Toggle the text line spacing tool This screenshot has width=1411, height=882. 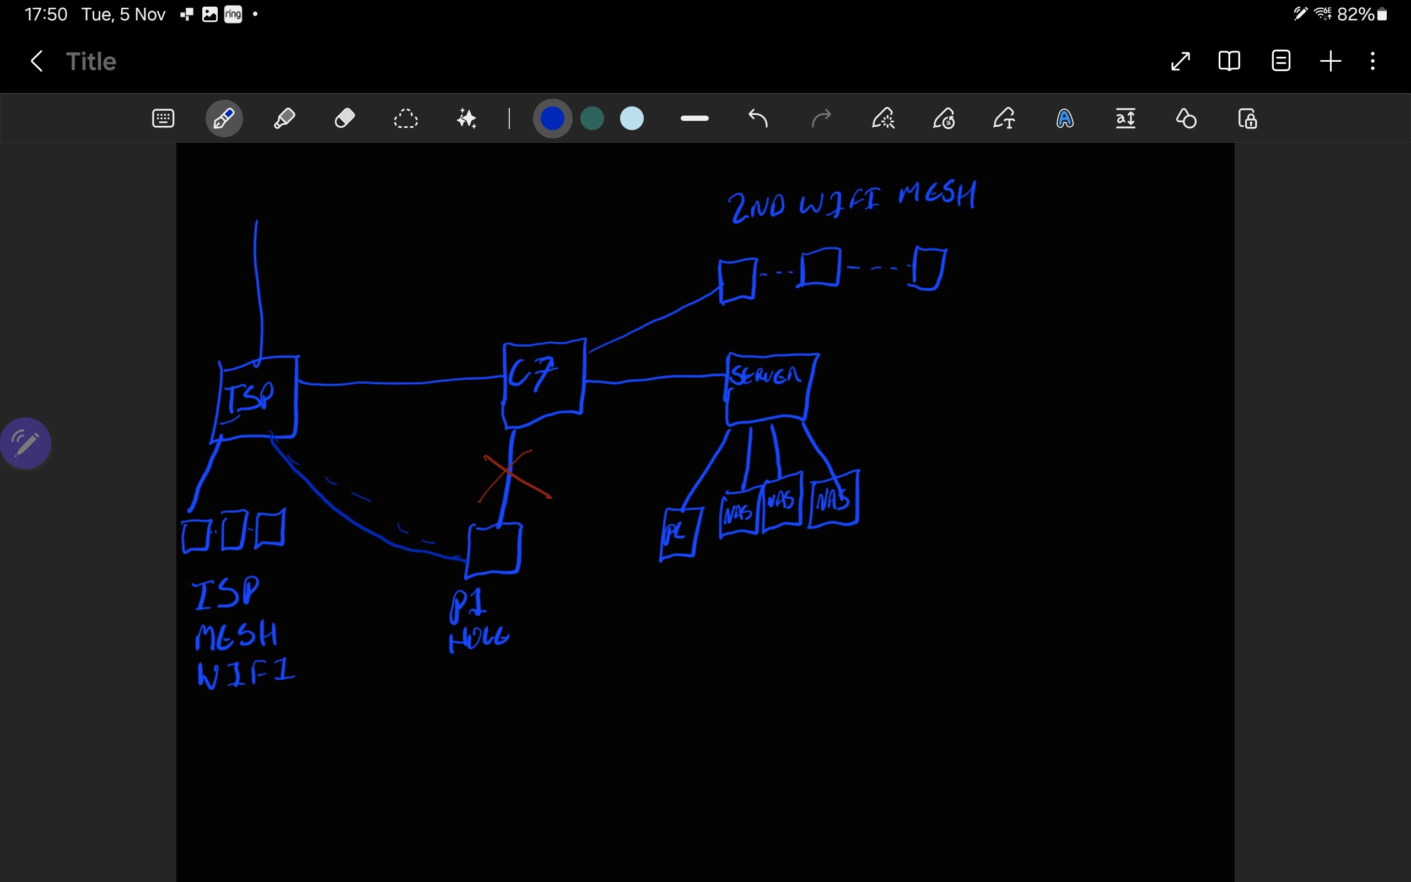[1125, 119]
